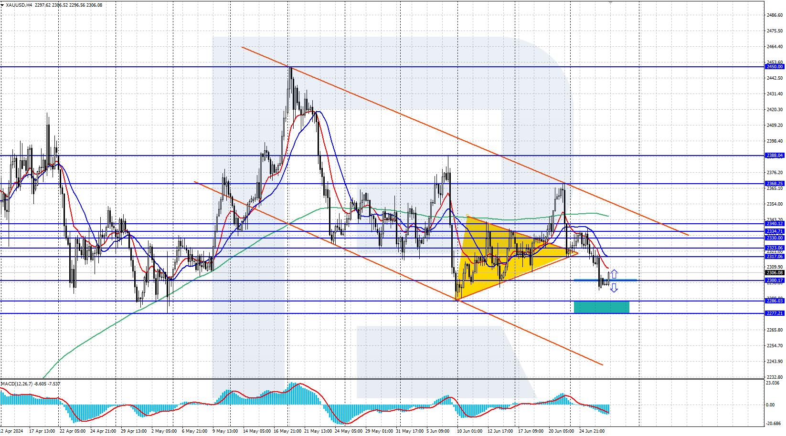
Task: Click the 24 Jun 21:00 date label
Action: click(592, 431)
